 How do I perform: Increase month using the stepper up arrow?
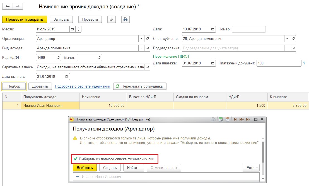click(78, 28)
